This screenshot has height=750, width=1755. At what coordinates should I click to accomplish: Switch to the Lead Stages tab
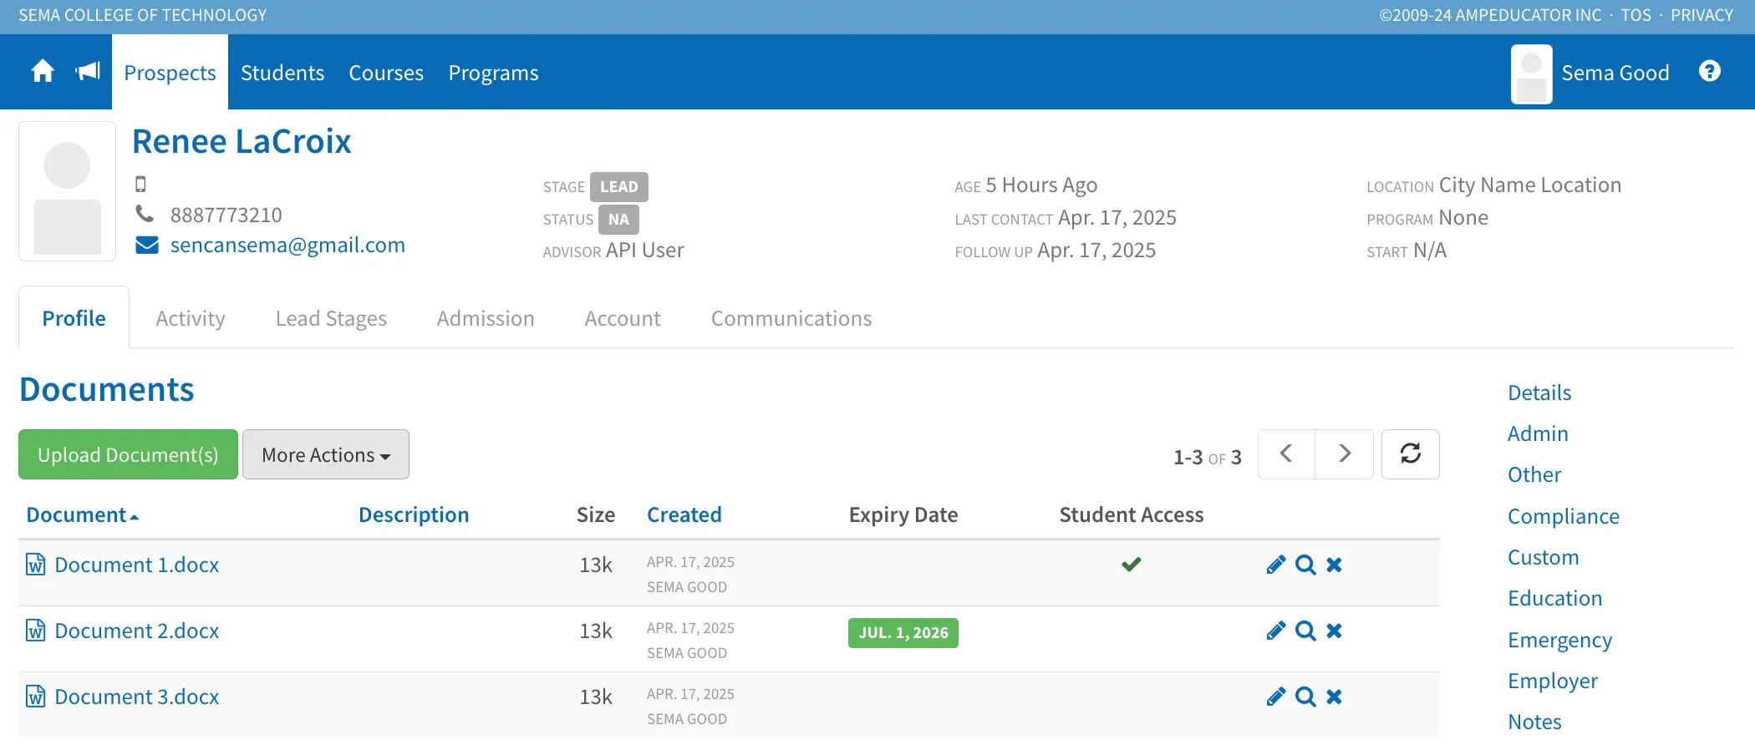(331, 319)
